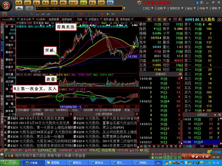This screenshot has width=222, height=166.
Task: Click inside the command input field
Action: 79,8
